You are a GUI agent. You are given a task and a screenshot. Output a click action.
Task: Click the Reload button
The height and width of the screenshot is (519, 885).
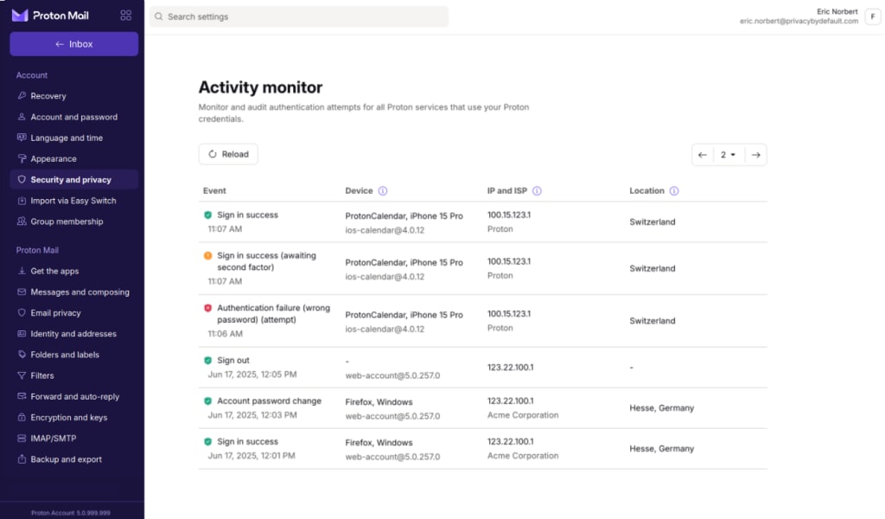pyautogui.click(x=227, y=154)
